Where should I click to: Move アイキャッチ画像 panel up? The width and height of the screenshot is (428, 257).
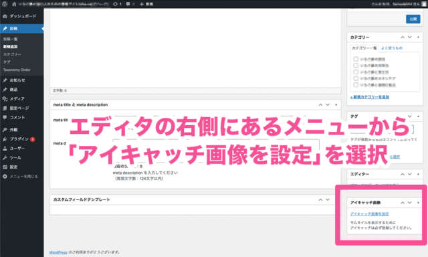tap(403, 203)
